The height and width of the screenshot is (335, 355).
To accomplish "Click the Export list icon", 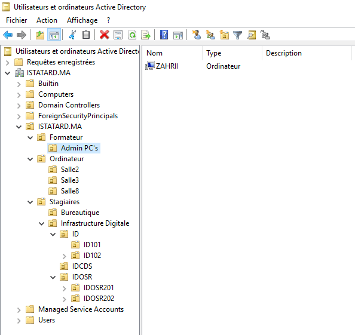I will [x=146, y=35].
